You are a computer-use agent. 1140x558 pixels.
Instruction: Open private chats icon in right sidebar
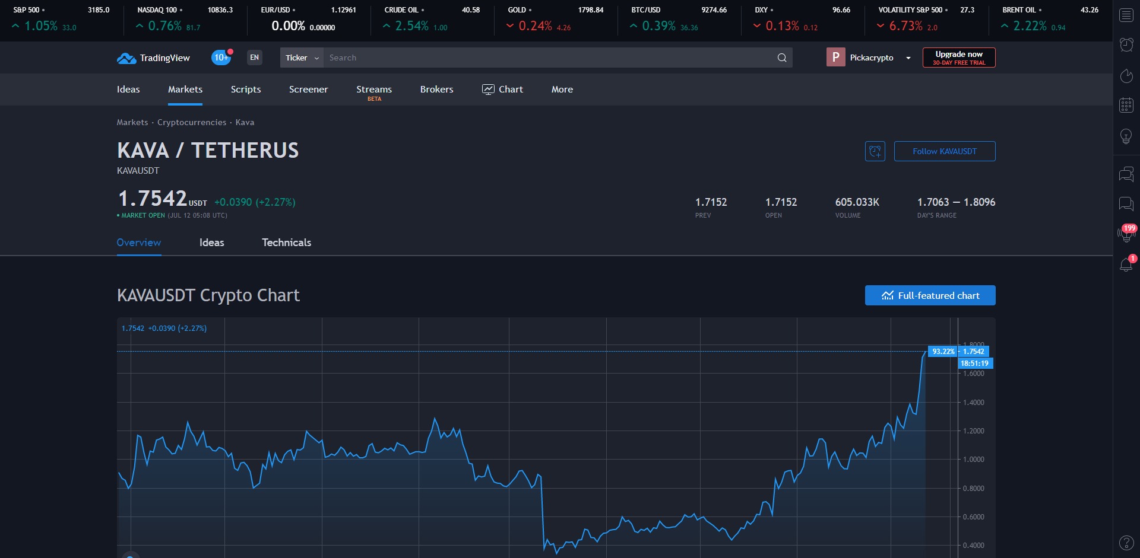coord(1126,205)
